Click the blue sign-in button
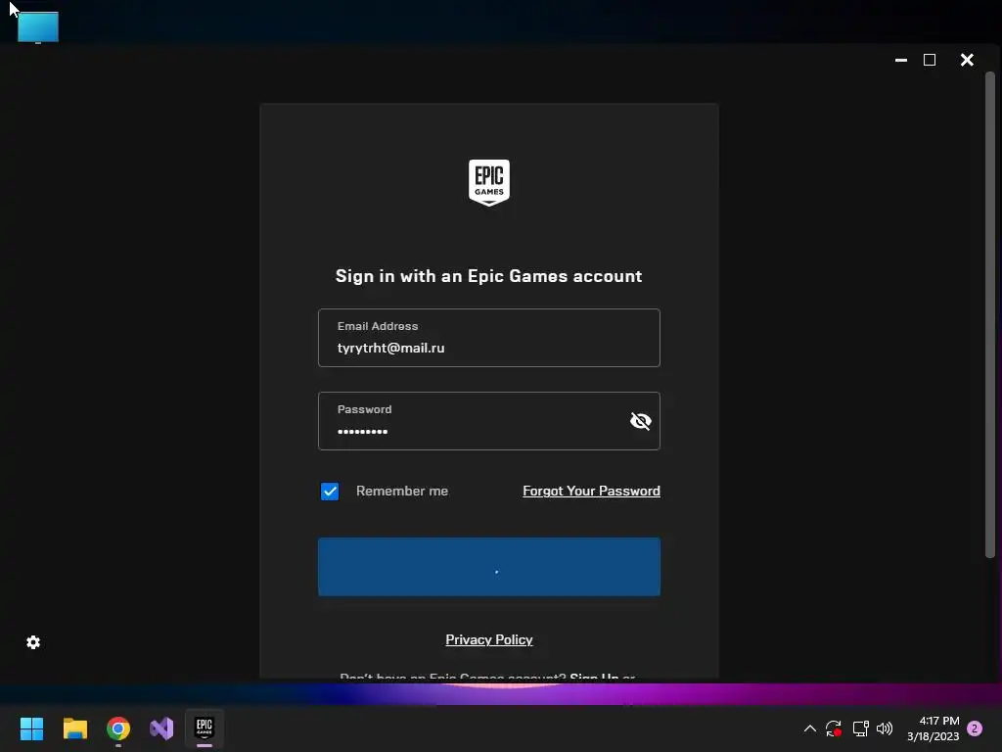Viewport: 1002px width, 752px height. click(489, 567)
